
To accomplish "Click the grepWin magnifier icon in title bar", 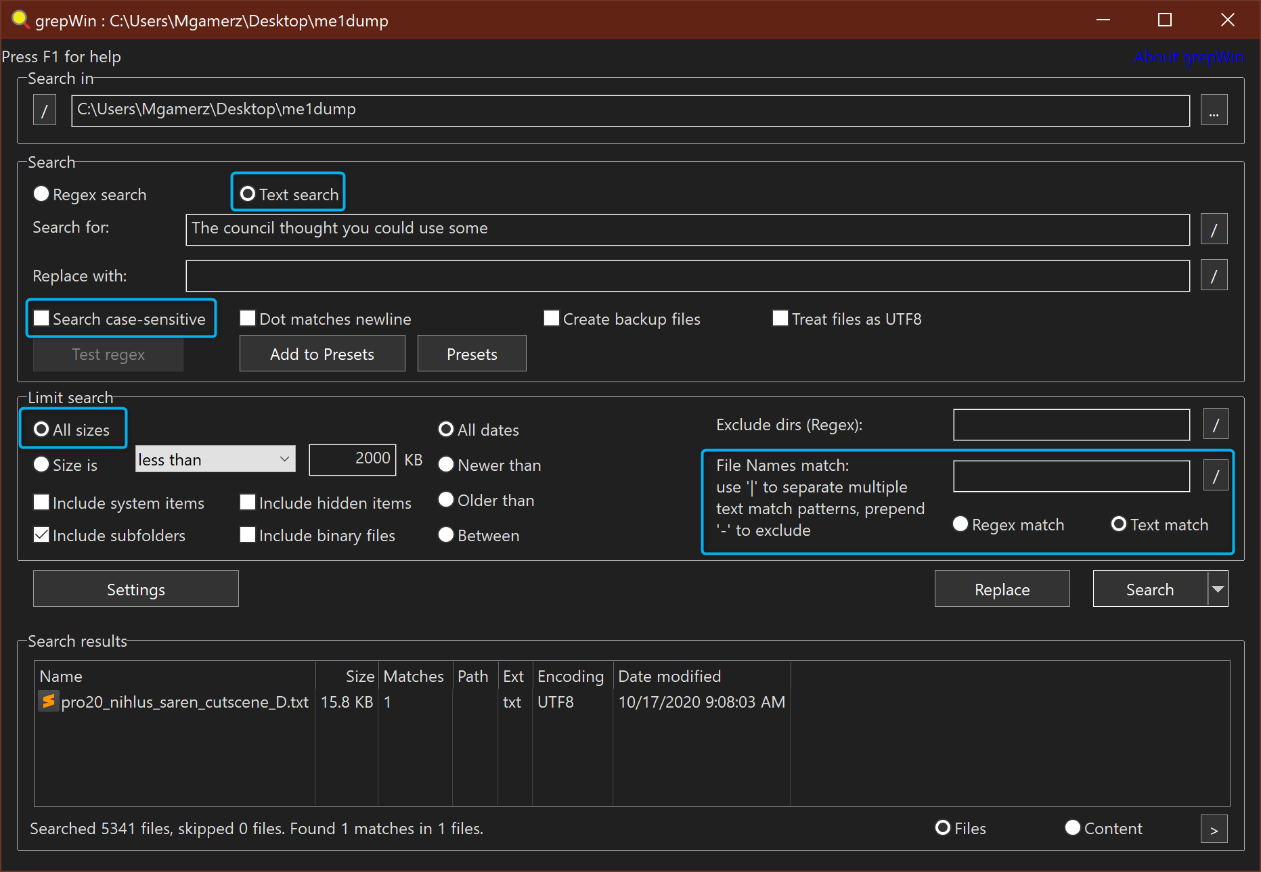I will click(x=20, y=20).
